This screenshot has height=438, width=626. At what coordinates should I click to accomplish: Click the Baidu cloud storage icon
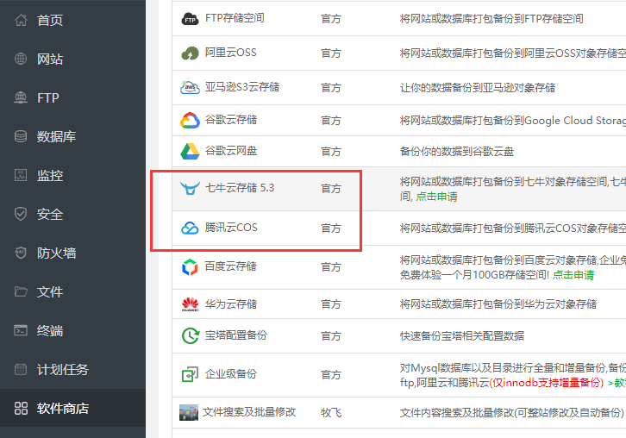189,267
